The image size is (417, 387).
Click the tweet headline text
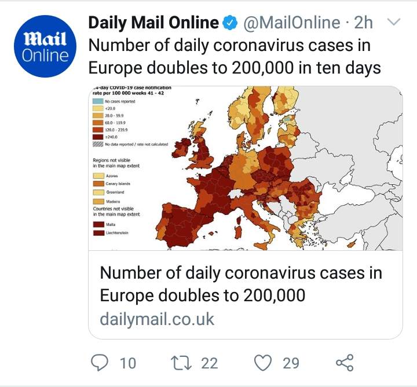click(235, 56)
